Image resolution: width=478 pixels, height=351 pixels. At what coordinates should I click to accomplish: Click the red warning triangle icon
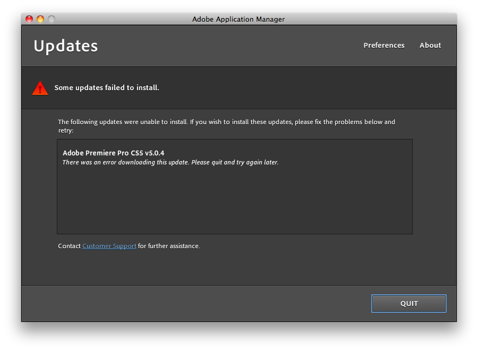(x=40, y=89)
